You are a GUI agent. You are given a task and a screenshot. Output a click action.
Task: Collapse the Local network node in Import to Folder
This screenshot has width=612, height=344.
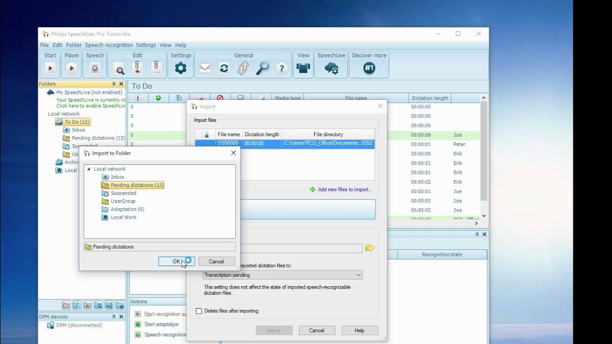pos(88,169)
